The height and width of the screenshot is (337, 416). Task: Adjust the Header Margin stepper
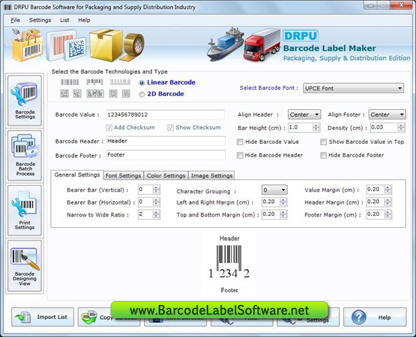[387, 202]
